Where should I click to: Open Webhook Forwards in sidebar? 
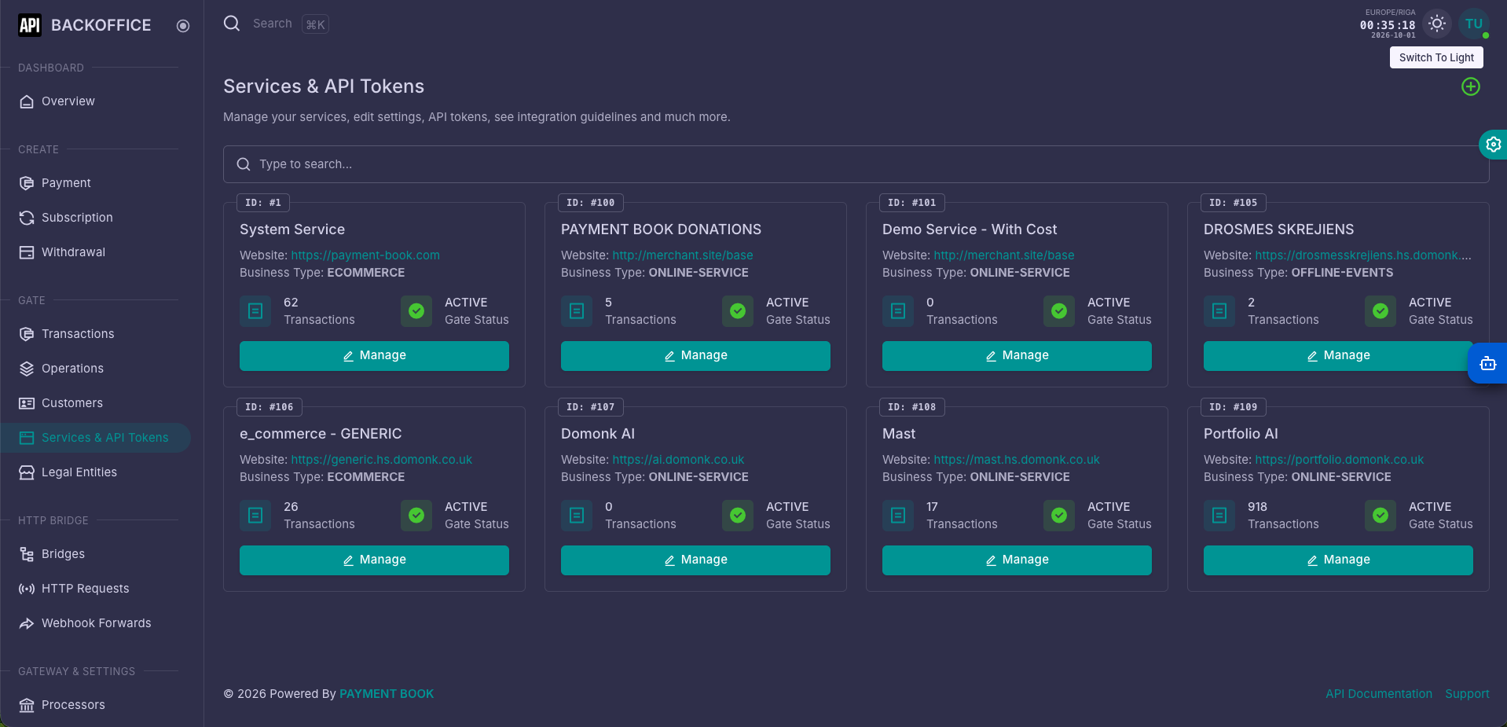[x=95, y=623]
